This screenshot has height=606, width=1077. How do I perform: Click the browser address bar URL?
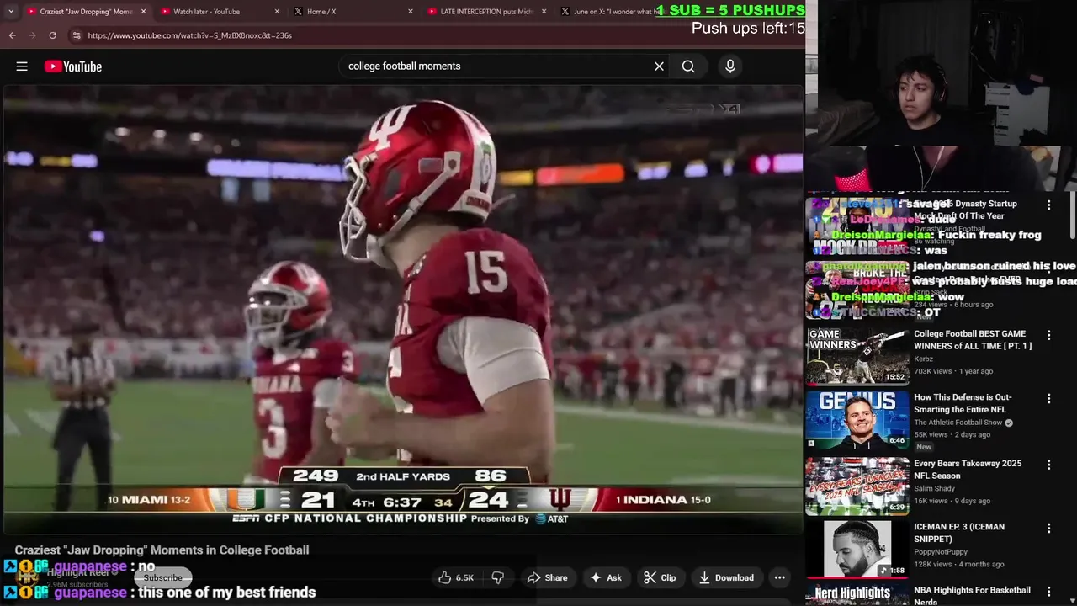[x=190, y=35]
